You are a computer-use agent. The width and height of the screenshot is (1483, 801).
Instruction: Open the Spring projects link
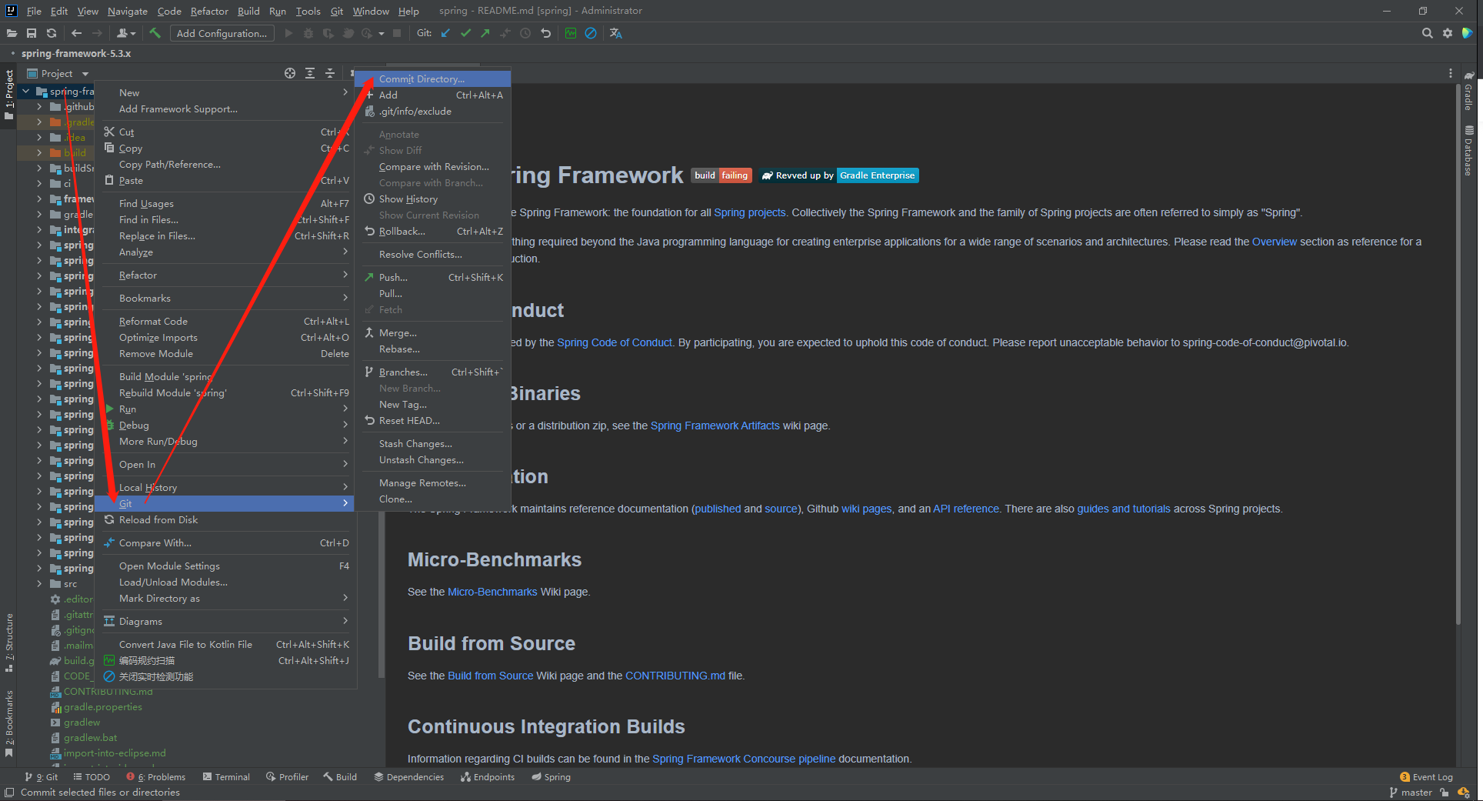click(750, 212)
